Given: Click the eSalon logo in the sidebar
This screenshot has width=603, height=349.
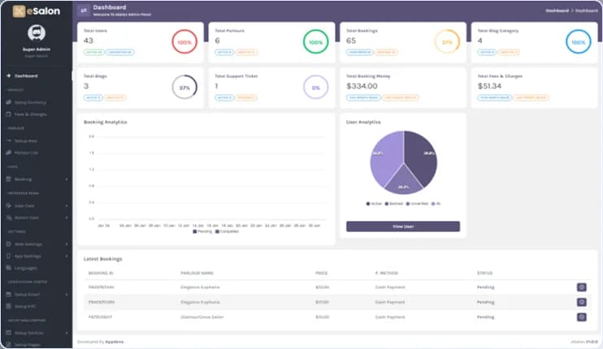Looking at the screenshot, I should coord(35,11).
